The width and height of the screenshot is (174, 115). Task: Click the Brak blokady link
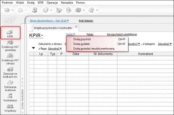click(86, 21)
